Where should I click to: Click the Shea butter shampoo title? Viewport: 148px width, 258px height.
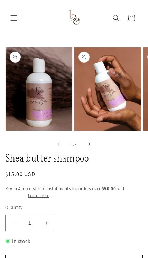[x=47, y=158]
